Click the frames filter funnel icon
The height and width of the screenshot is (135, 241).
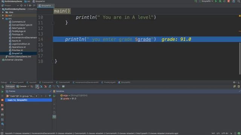tap(50, 96)
